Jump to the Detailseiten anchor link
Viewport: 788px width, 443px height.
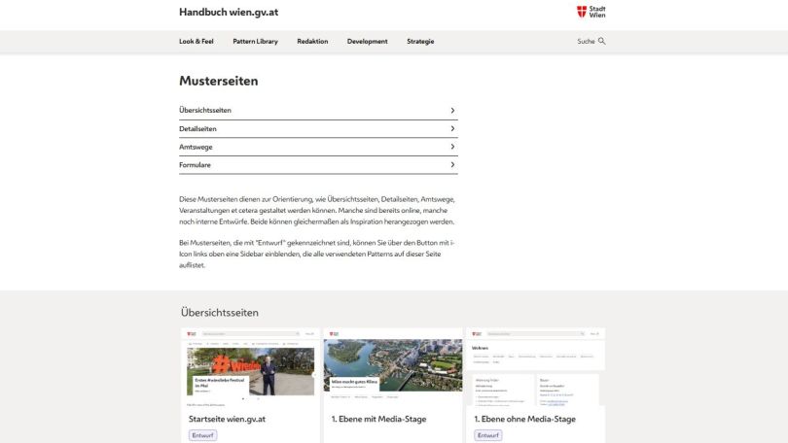[318, 129]
